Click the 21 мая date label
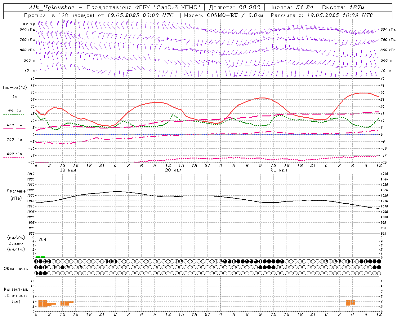Screen dimensions: 397x317 [279, 170]
